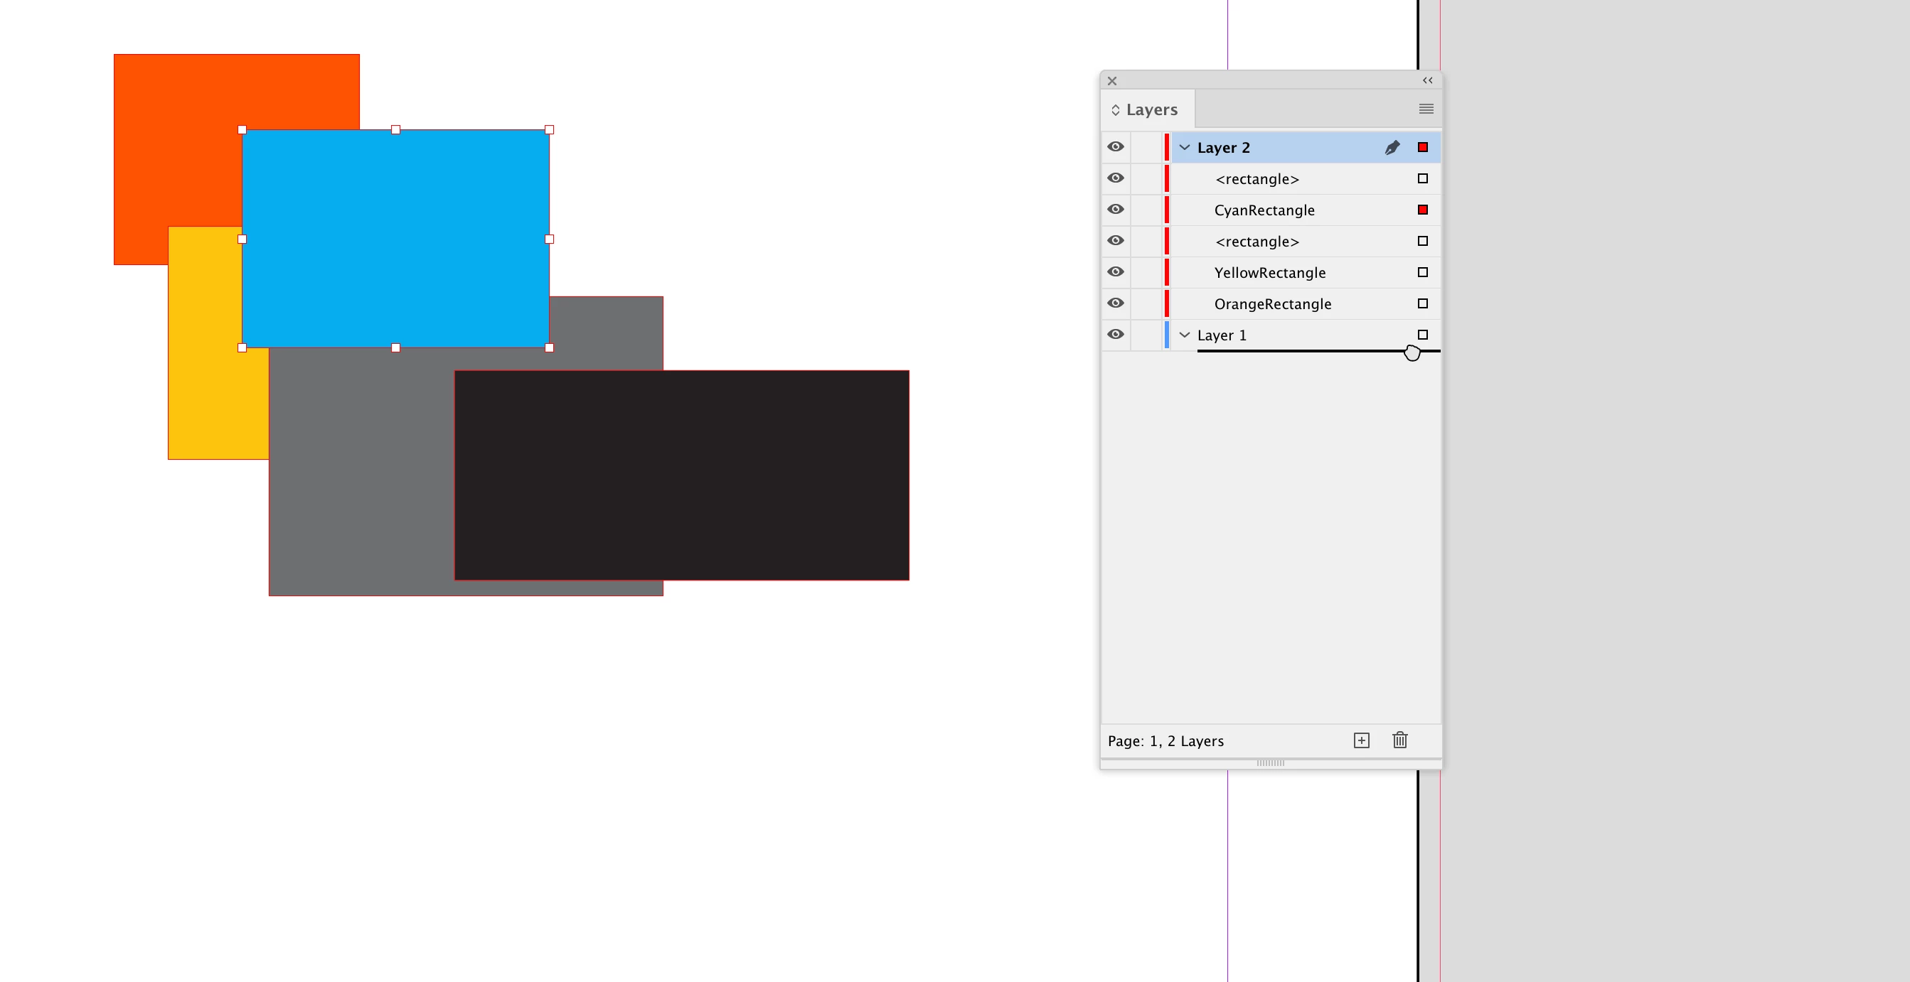
Task: Toggle visibility of the CyanRectangle item
Action: click(1115, 209)
